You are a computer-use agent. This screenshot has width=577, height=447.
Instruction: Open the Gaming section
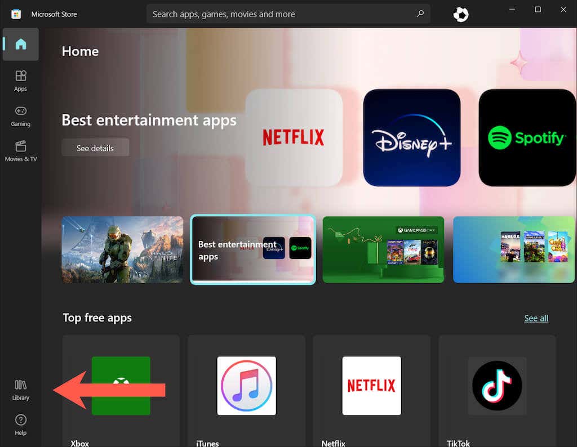coord(21,115)
